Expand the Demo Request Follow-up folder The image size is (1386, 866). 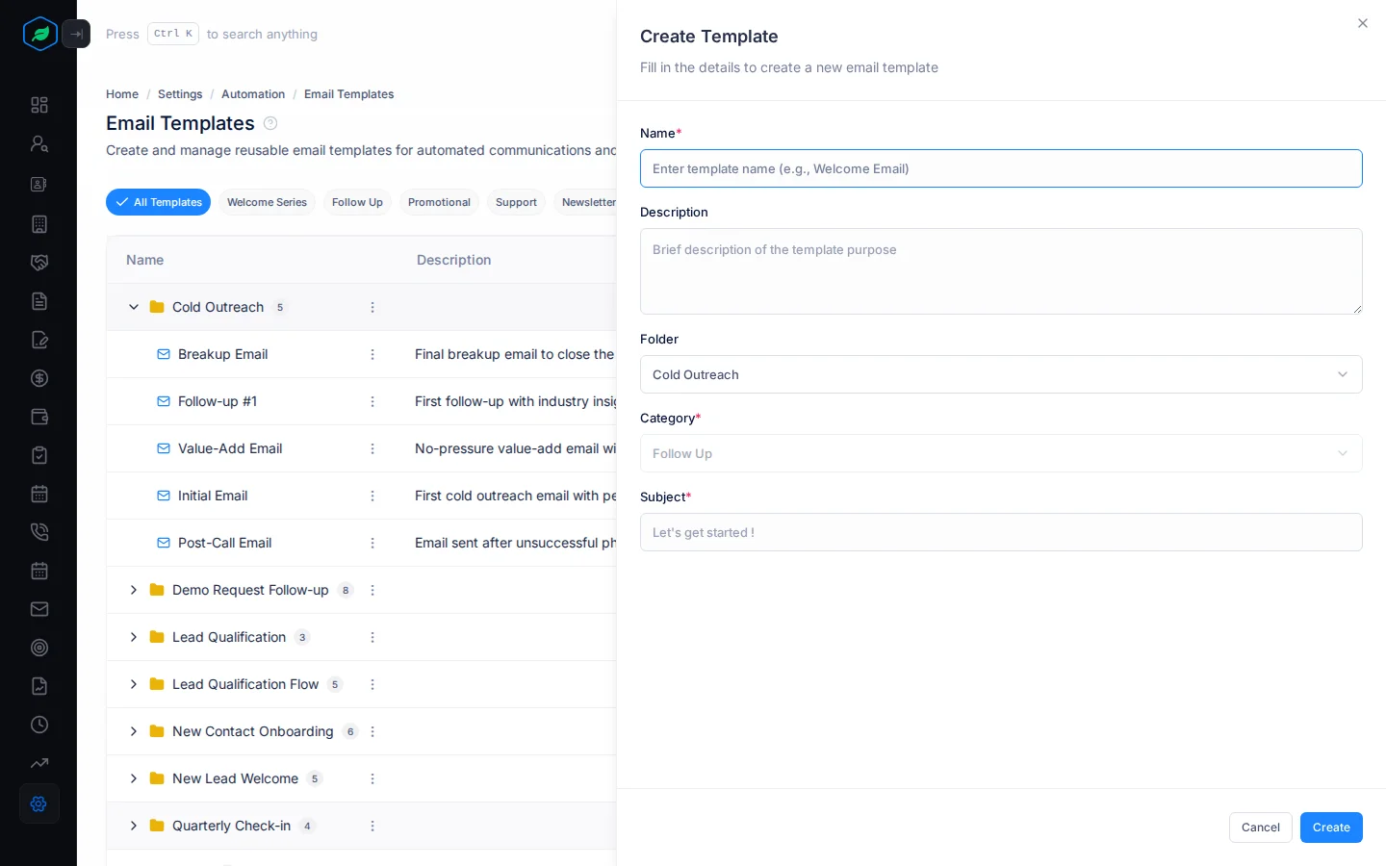point(134,590)
